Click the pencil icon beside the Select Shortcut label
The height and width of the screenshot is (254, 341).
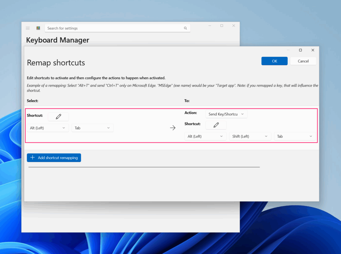[x=58, y=117]
